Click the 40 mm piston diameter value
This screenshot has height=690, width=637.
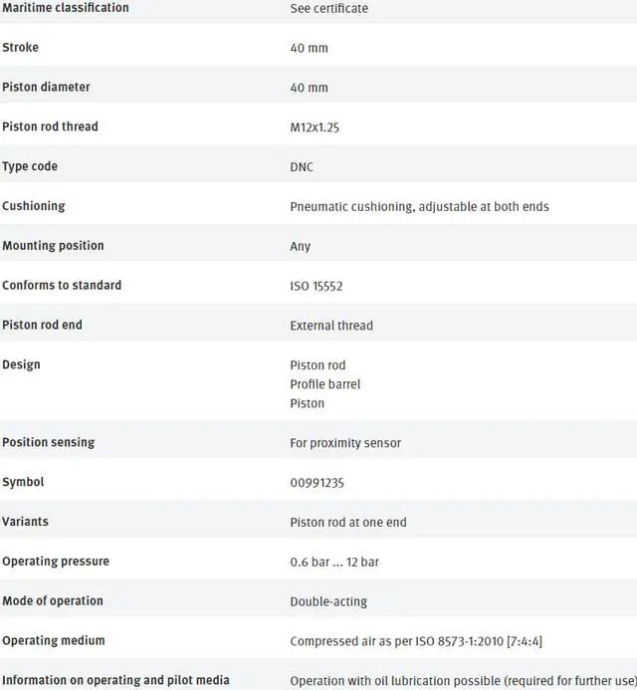(x=309, y=88)
